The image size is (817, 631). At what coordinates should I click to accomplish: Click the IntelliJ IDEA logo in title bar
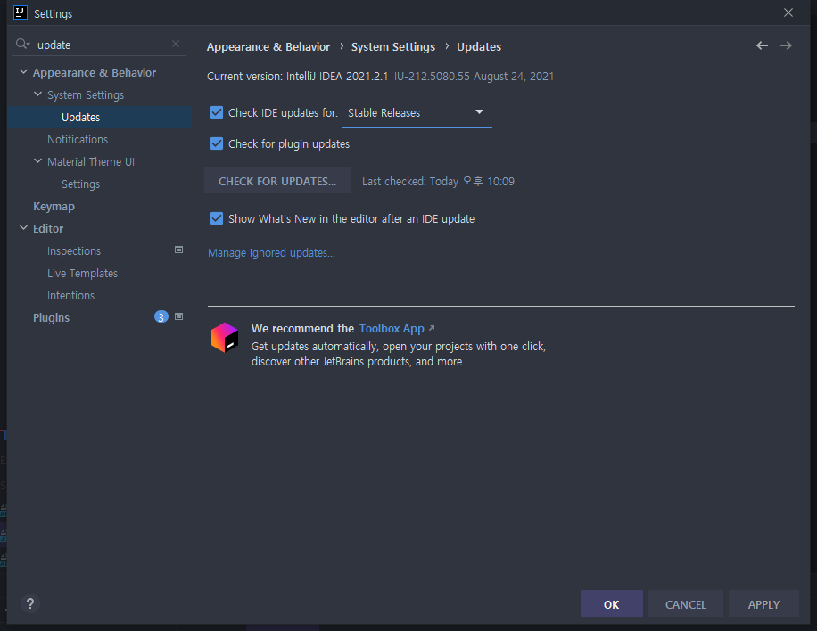tap(20, 12)
